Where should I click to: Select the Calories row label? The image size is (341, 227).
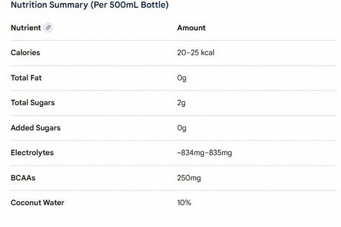(25, 53)
